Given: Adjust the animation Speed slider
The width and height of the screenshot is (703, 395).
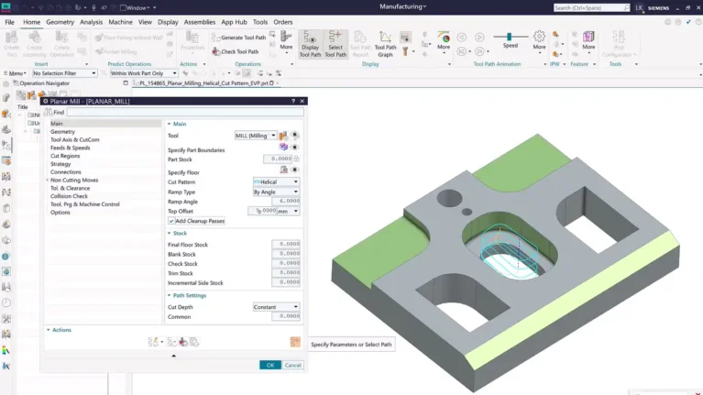Looking at the screenshot, I should point(510,37).
